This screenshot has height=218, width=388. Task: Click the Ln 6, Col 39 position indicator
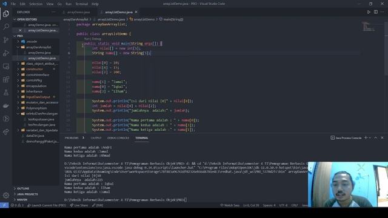click(251, 205)
